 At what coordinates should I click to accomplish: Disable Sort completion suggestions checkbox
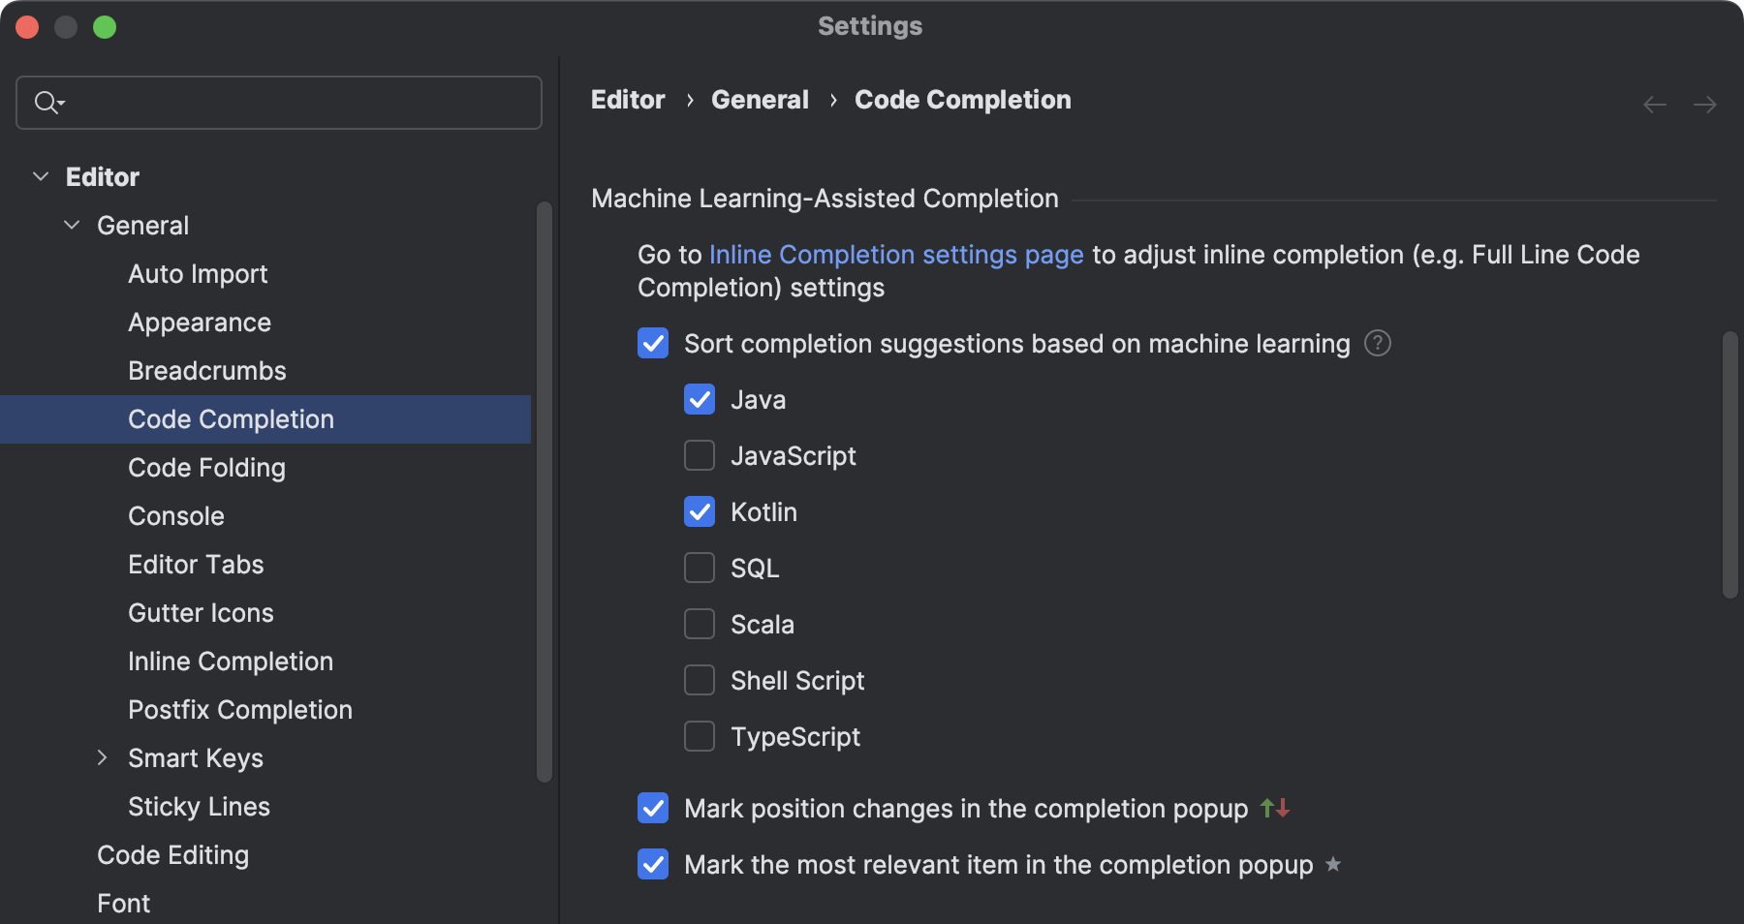[x=653, y=343]
